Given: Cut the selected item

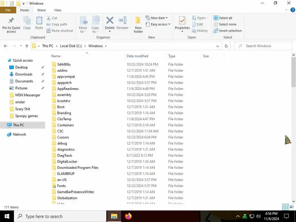Looking at the screenshot, I should pos(52,18).
